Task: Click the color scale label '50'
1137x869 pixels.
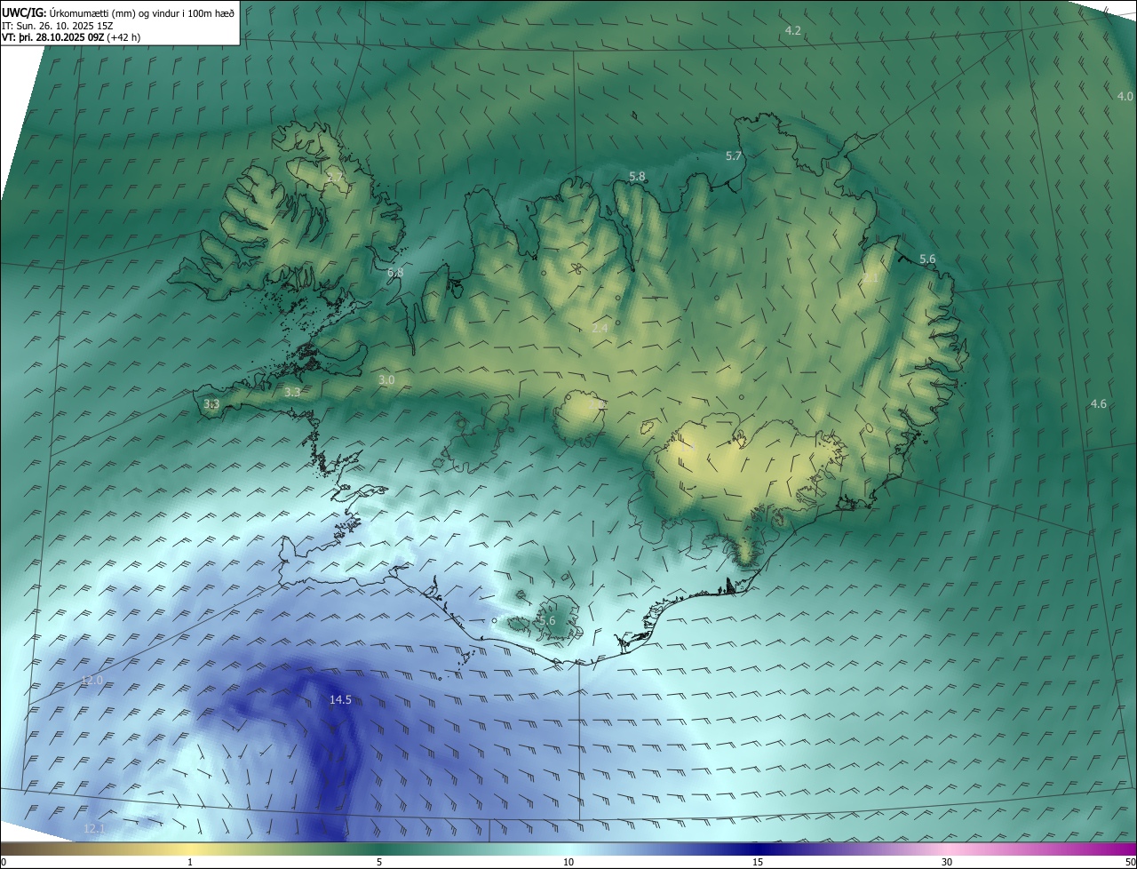Action: [1130, 862]
